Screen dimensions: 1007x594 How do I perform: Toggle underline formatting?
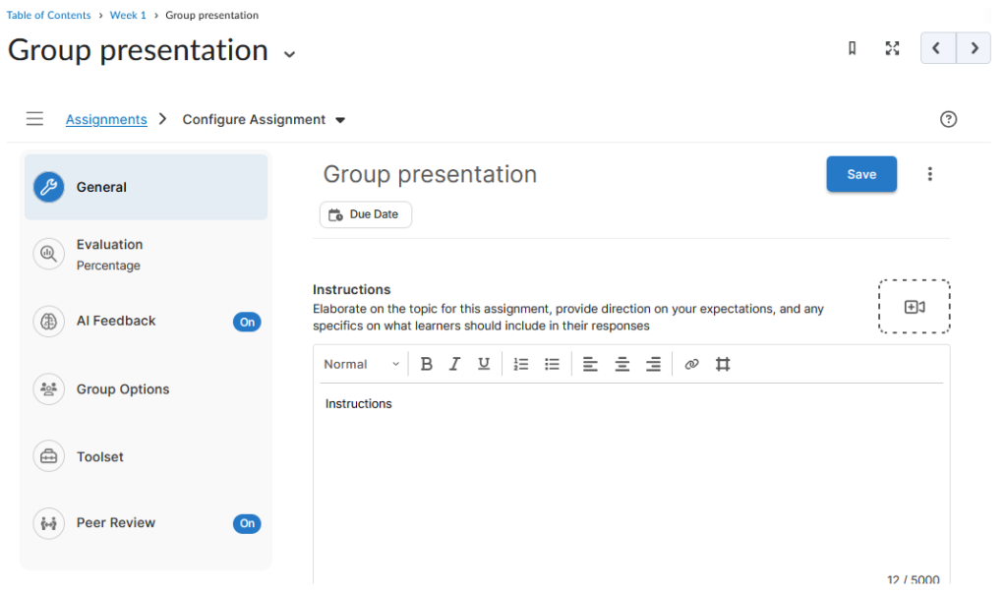[484, 364]
